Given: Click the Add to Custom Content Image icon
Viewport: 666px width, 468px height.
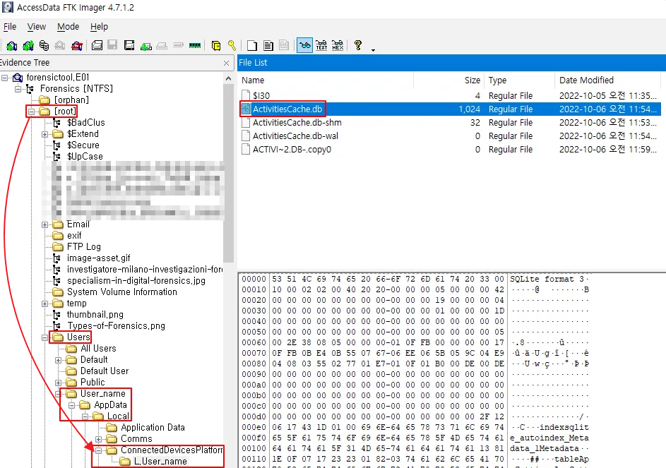Looking at the screenshot, I should (x=145, y=46).
